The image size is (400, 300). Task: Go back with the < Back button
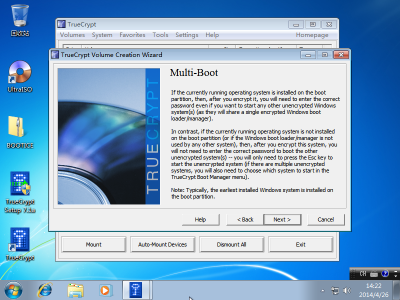tap(245, 219)
